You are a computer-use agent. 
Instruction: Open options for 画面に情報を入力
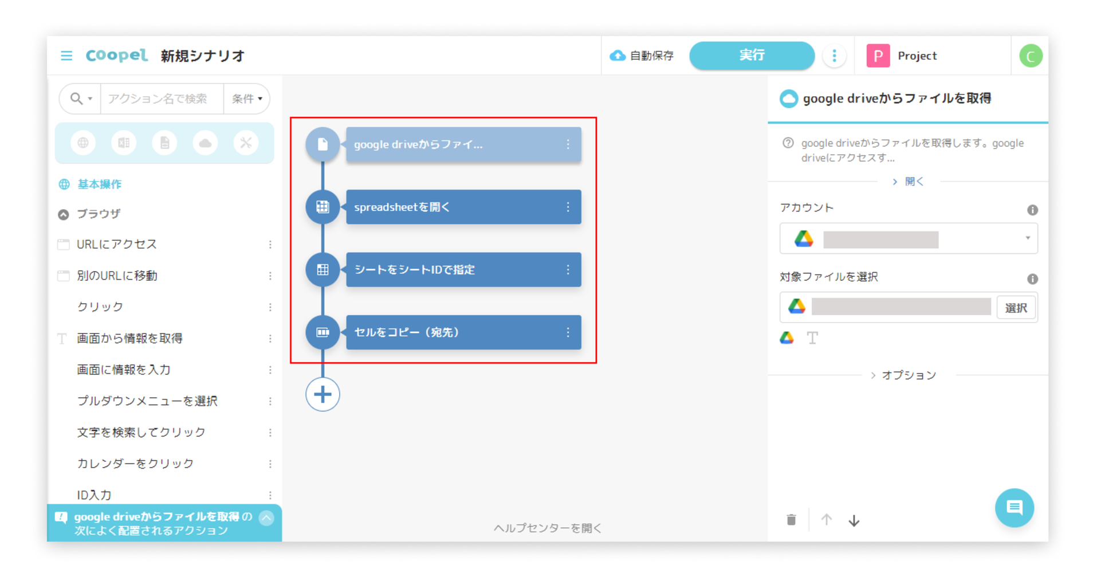(x=270, y=370)
